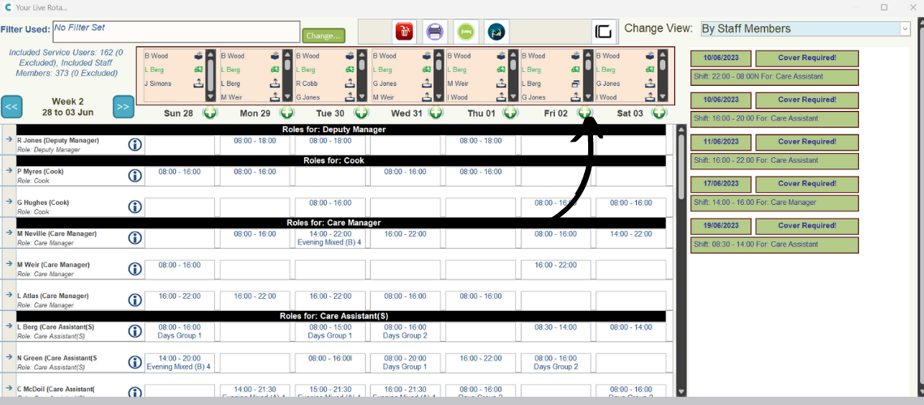Click the green plus next to Mon 29

(x=286, y=113)
